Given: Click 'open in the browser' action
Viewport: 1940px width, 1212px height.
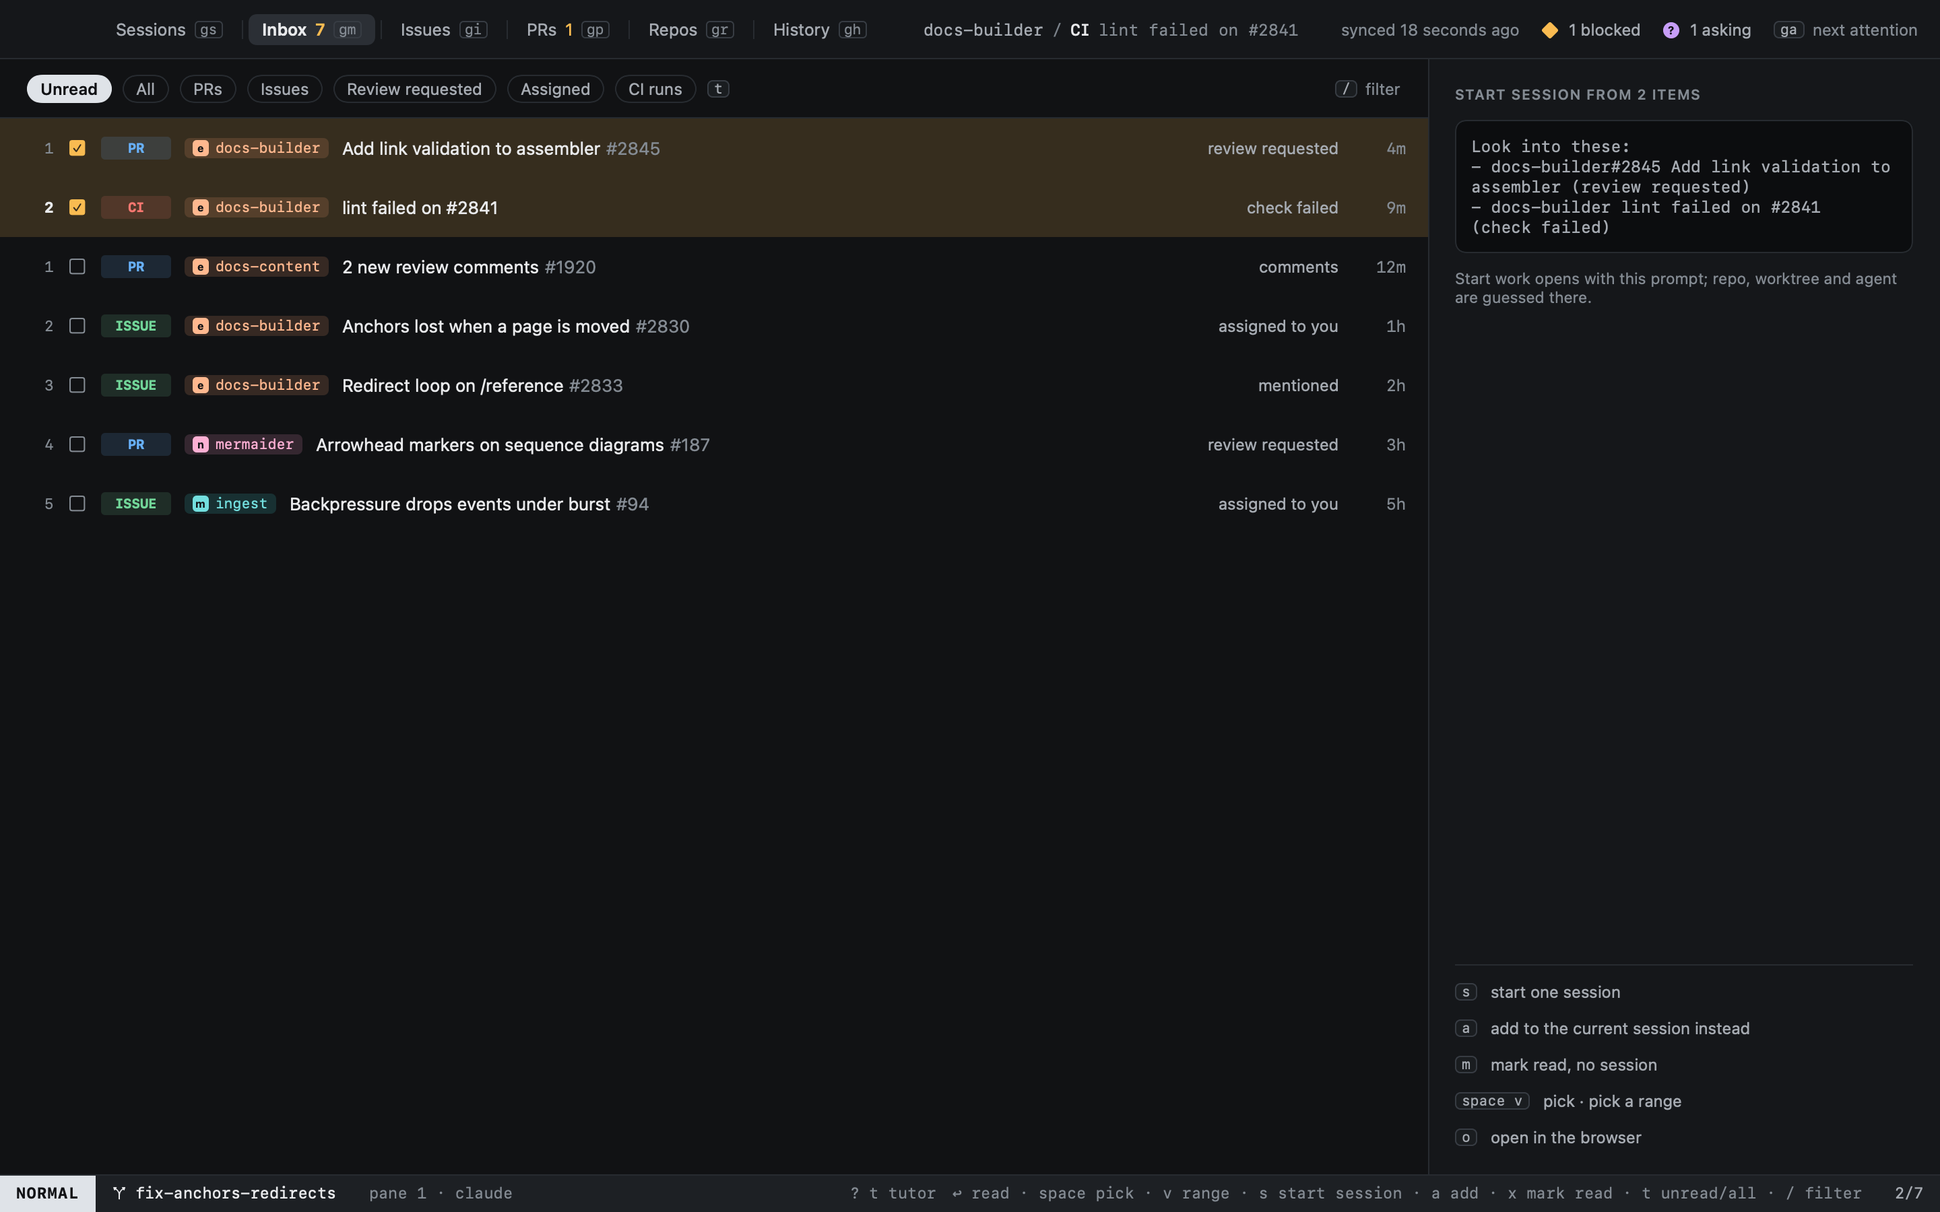Looking at the screenshot, I should pos(1565,1137).
